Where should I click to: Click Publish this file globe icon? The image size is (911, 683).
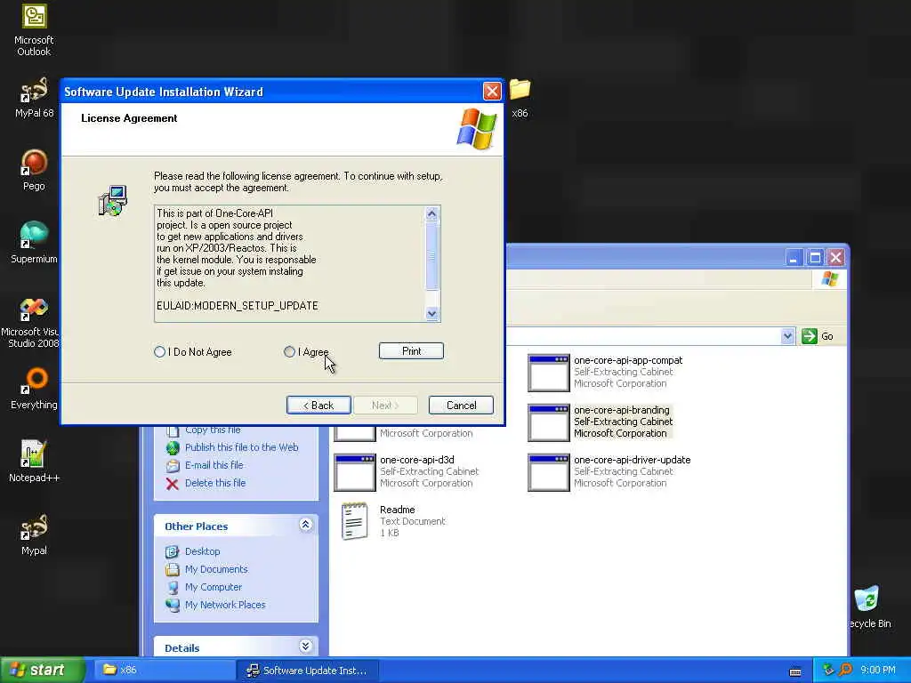pos(173,447)
